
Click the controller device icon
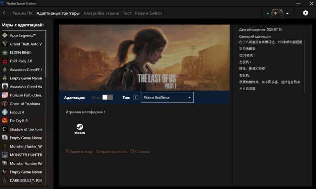click(x=277, y=13)
